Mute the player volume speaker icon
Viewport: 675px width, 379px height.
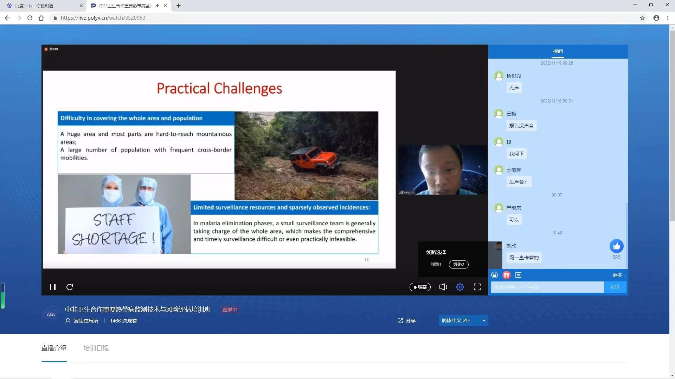tap(443, 287)
